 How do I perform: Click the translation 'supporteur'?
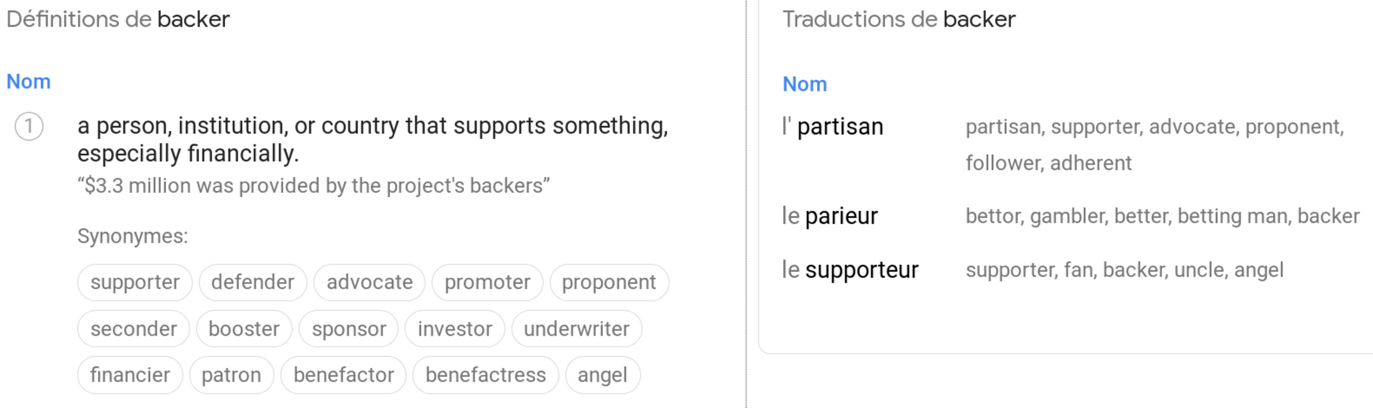point(861,270)
